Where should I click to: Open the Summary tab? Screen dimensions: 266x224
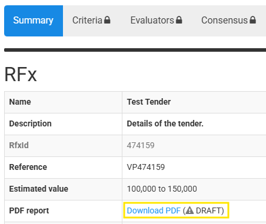tap(34, 21)
